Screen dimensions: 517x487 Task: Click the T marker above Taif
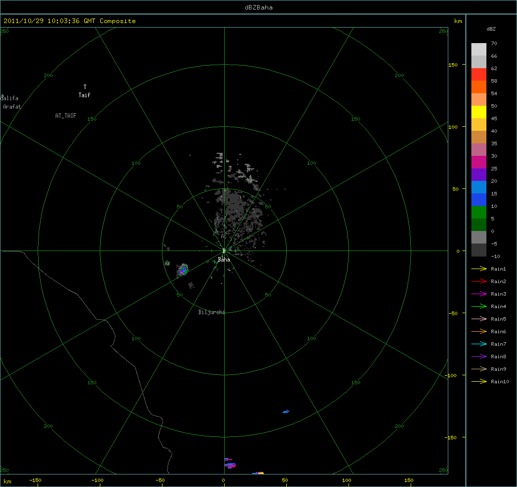(x=85, y=87)
